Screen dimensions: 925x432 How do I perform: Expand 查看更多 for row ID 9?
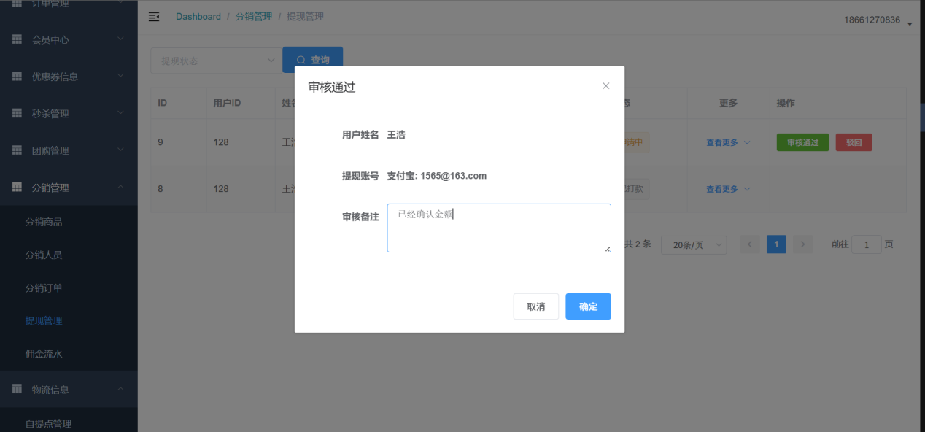click(727, 143)
